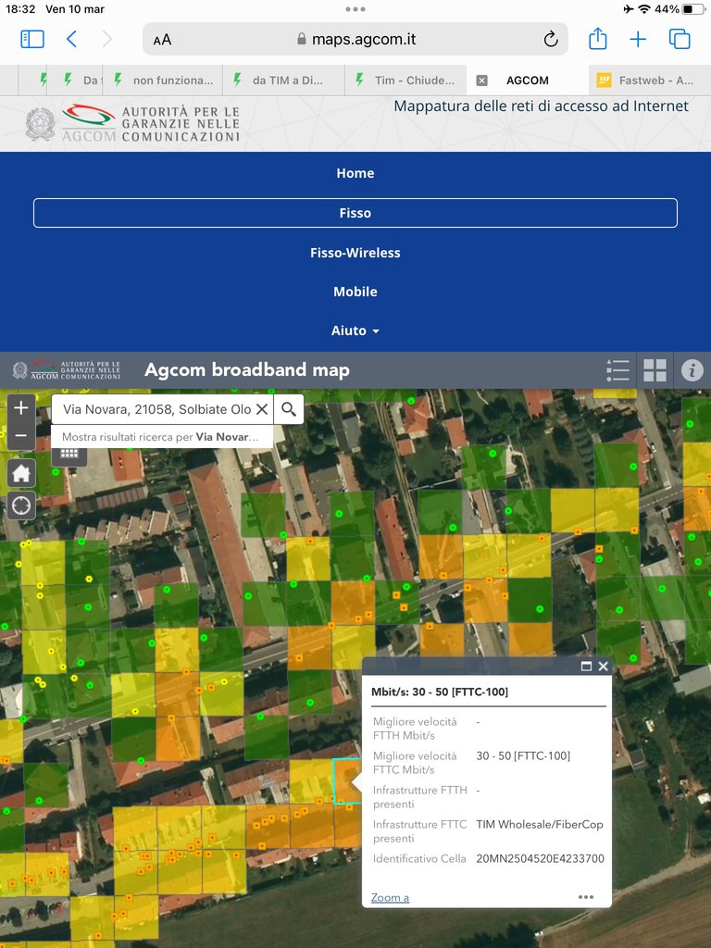
Task: Edit the Via Novara search field
Action: click(156, 409)
